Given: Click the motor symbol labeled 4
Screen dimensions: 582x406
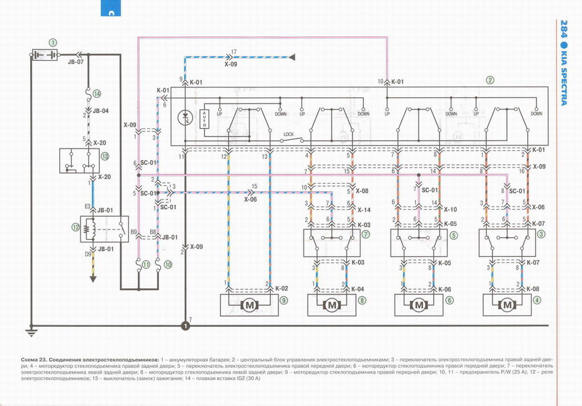Looking at the screenshot, I should pyautogui.click(x=507, y=305).
